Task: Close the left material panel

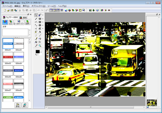Action: pos(31,15)
